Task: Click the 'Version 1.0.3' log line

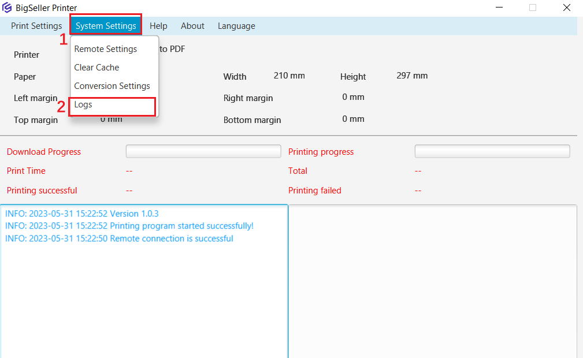Action: click(x=82, y=214)
